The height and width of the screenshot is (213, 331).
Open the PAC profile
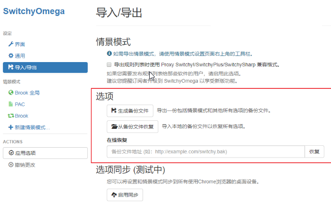point(17,104)
